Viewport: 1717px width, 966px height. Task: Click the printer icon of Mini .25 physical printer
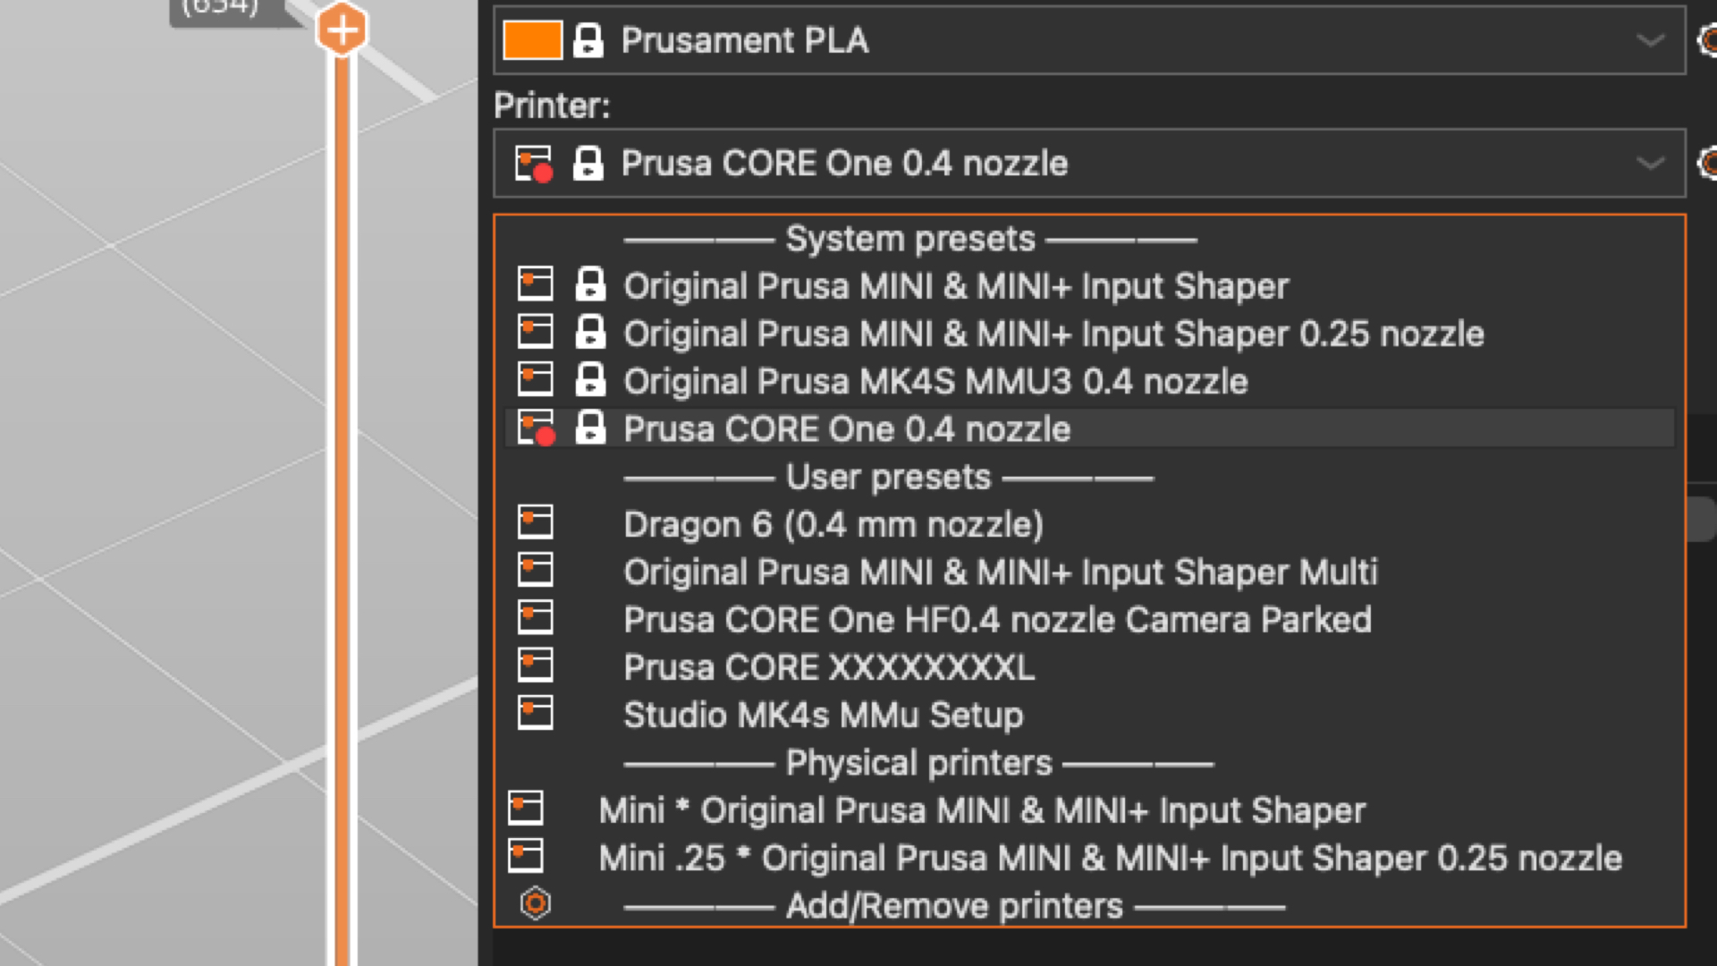(x=526, y=856)
